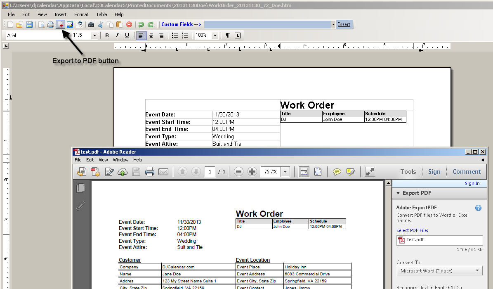Open the Sign pane in Adobe Reader
493x289 pixels.
click(434, 172)
